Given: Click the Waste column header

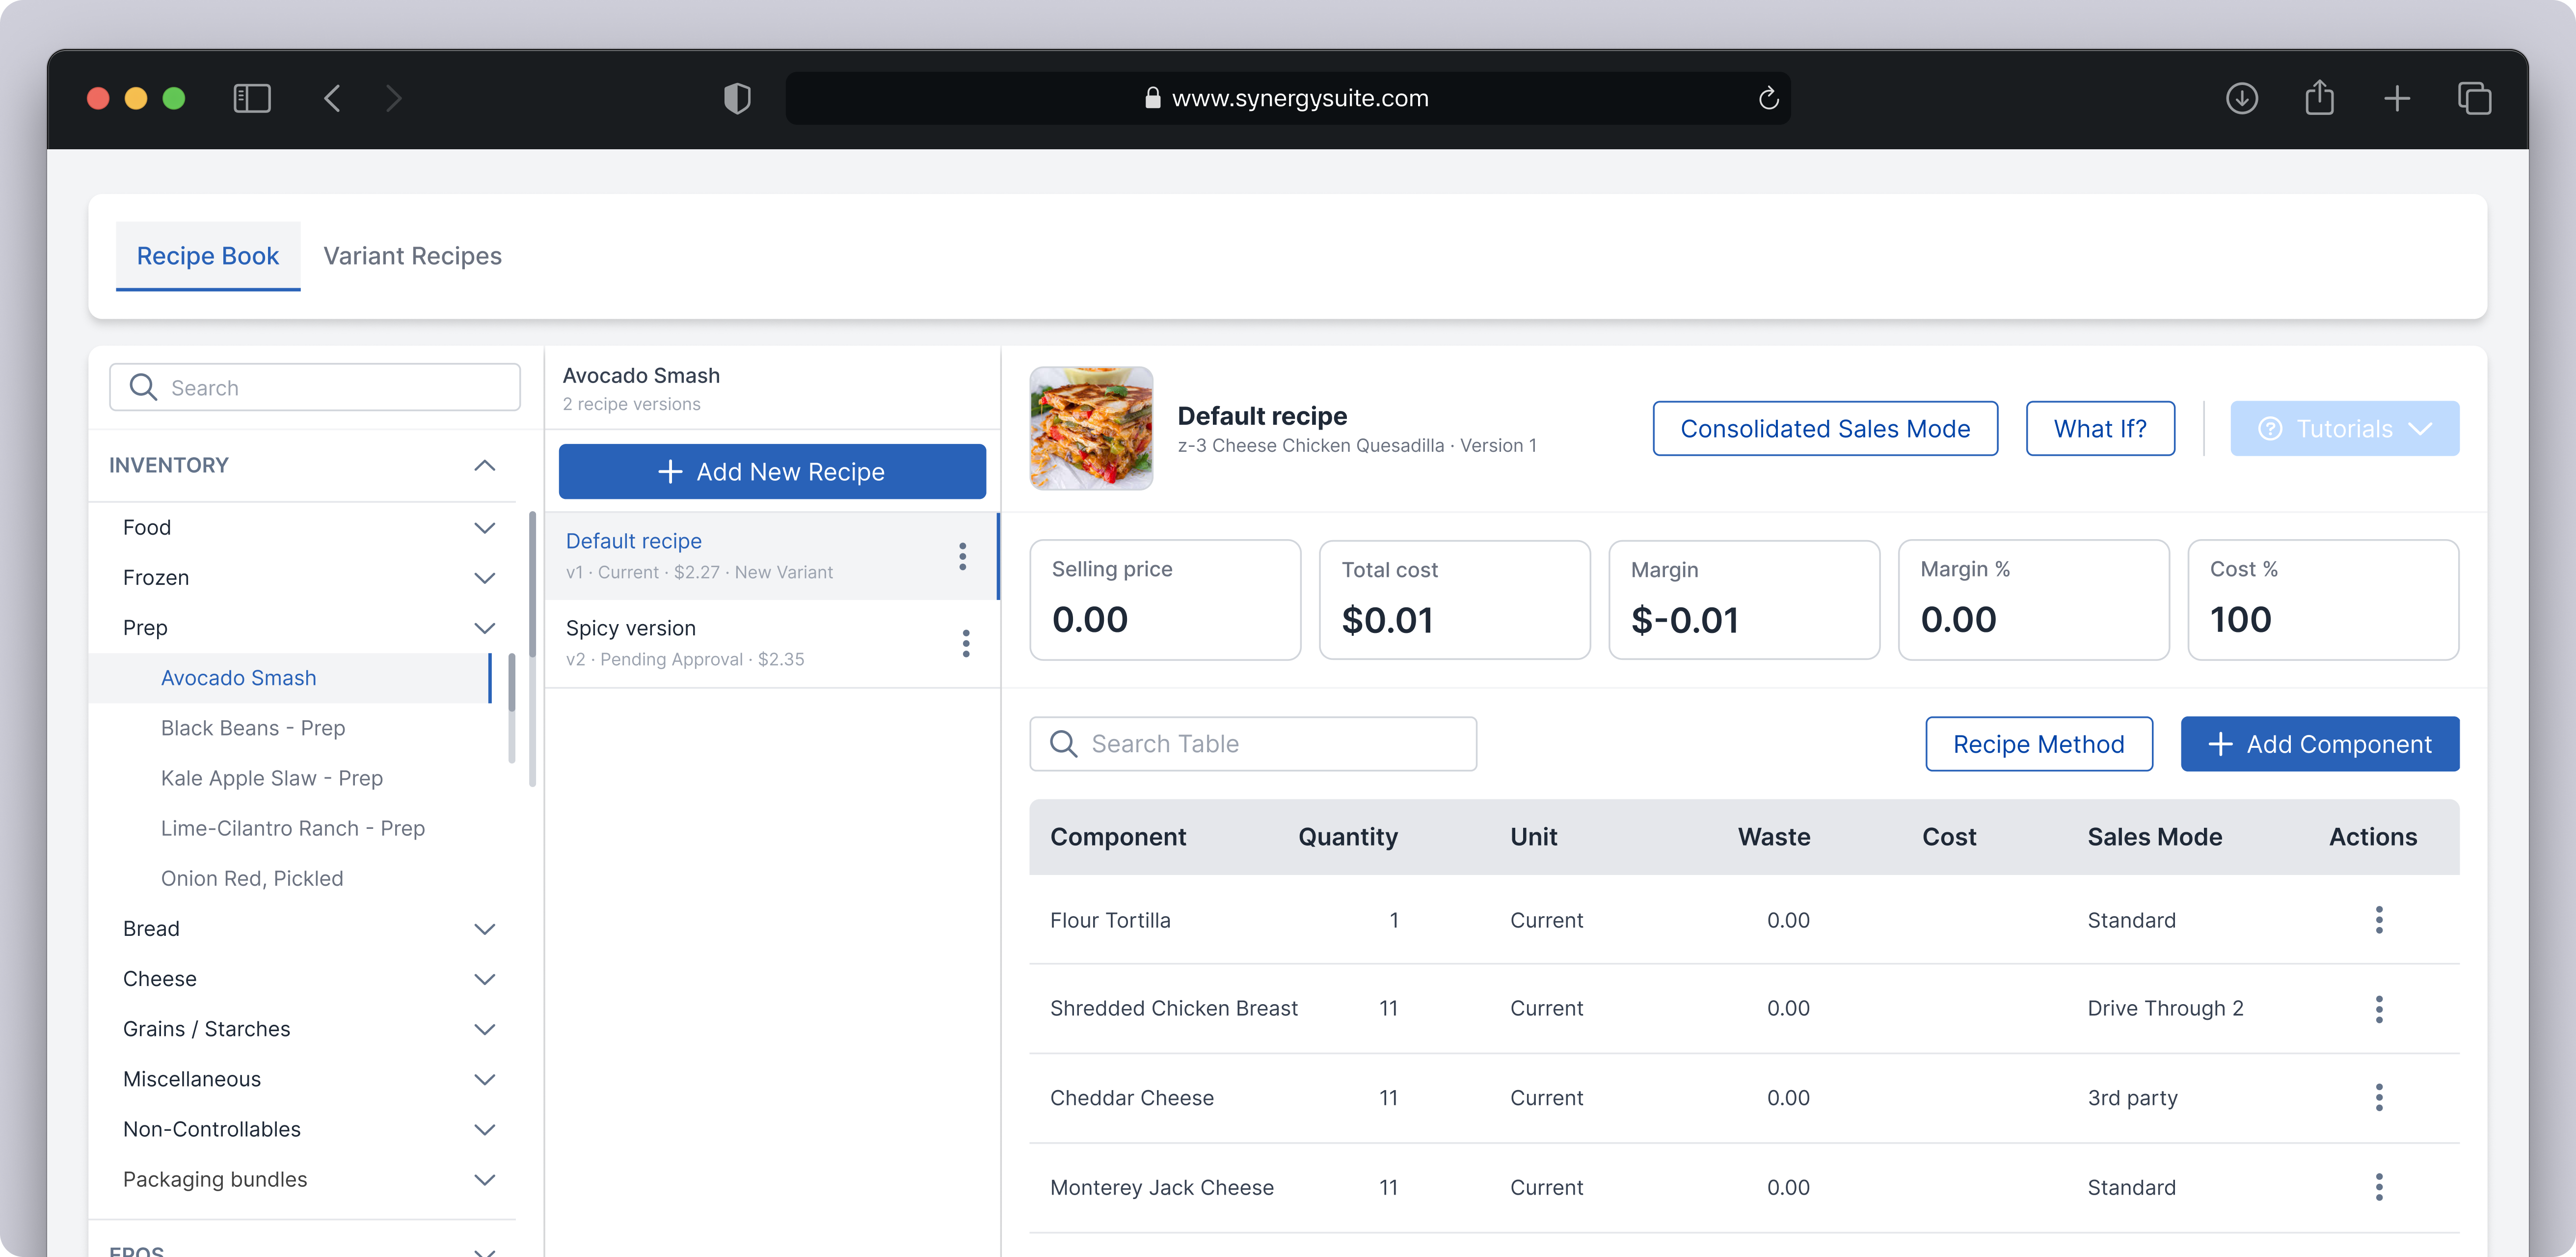Looking at the screenshot, I should [1773, 837].
